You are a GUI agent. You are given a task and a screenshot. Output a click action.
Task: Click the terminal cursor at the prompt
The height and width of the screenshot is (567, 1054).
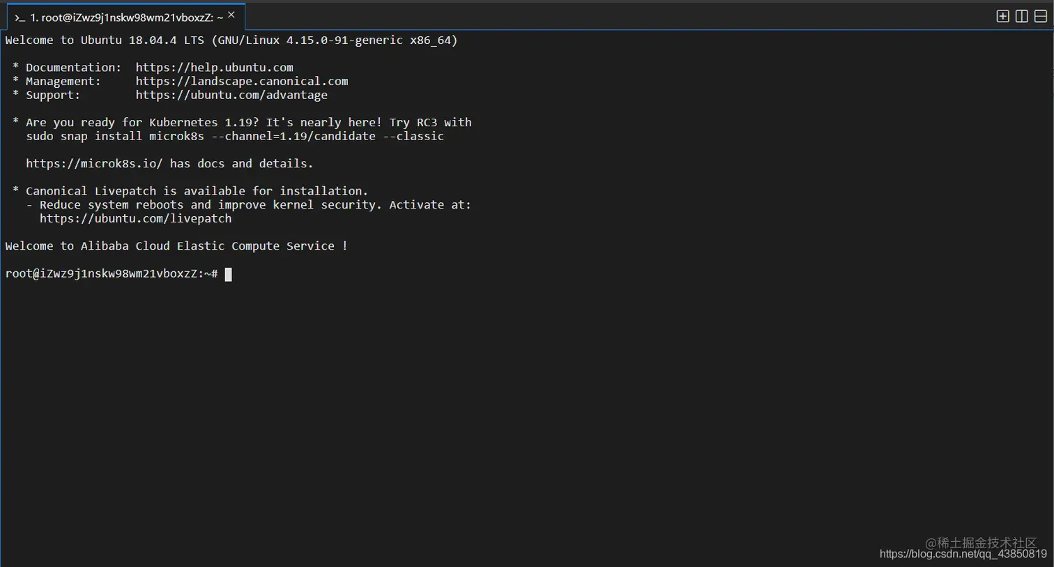[228, 274]
